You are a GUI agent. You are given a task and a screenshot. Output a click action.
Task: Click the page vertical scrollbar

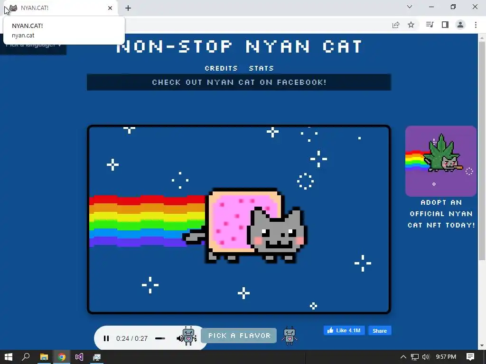pyautogui.click(x=482, y=150)
